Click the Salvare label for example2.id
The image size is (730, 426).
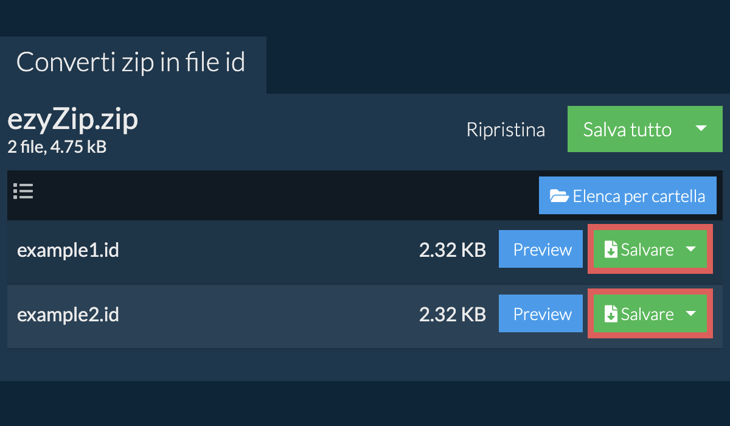(647, 314)
